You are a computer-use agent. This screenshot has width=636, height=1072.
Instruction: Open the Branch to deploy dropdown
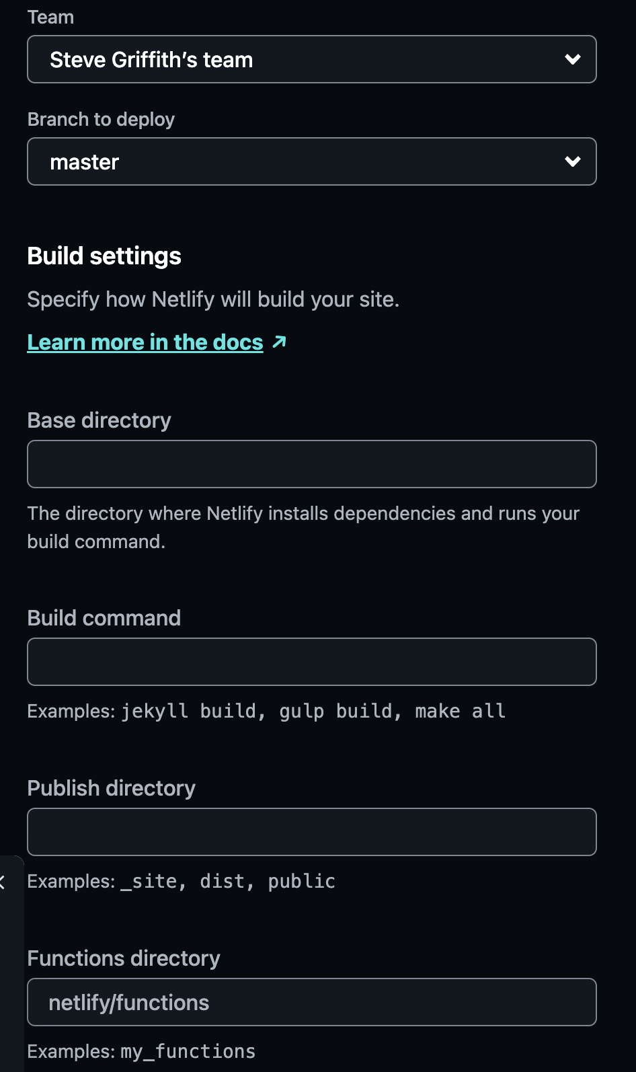311,161
